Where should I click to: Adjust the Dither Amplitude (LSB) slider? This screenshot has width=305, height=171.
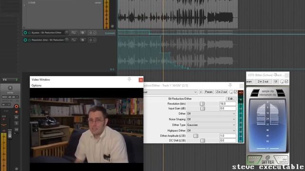196,136
